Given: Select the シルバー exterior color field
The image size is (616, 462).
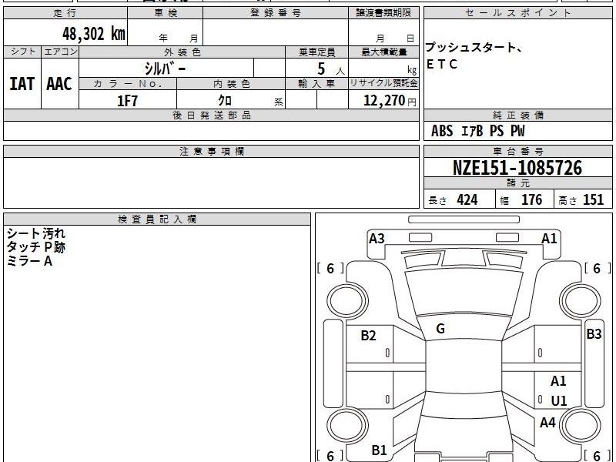Looking at the screenshot, I should (x=166, y=69).
